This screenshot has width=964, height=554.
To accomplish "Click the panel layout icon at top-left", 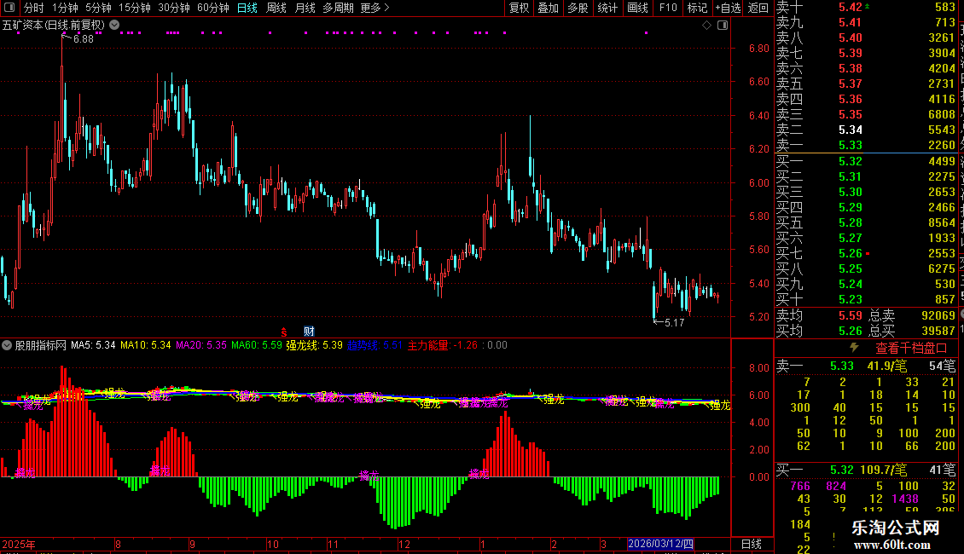I will click(9, 8).
